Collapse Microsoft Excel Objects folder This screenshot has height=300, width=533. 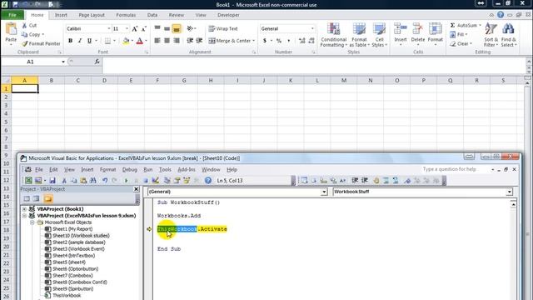pos(32,222)
